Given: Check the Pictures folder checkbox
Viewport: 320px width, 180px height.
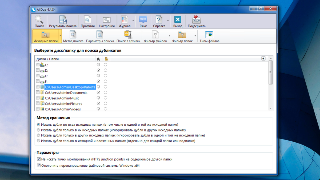Looking at the screenshot, I should [x=38, y=103].
